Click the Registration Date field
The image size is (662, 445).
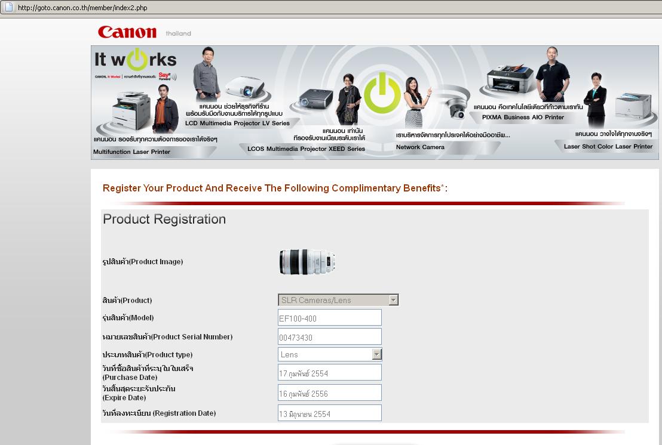point(329,413)
